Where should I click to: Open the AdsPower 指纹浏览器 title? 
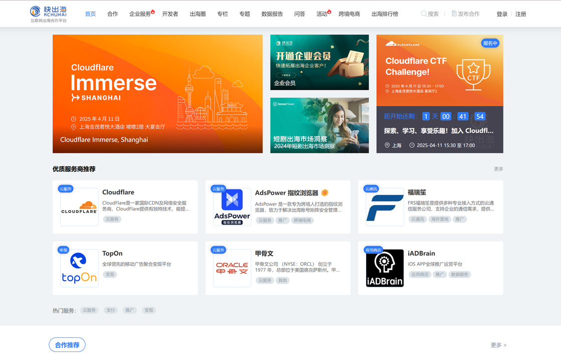[x=287, y=193]
